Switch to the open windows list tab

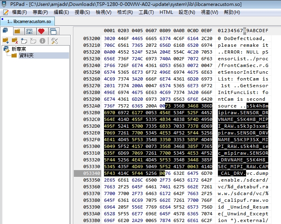(x=53, y=31)
